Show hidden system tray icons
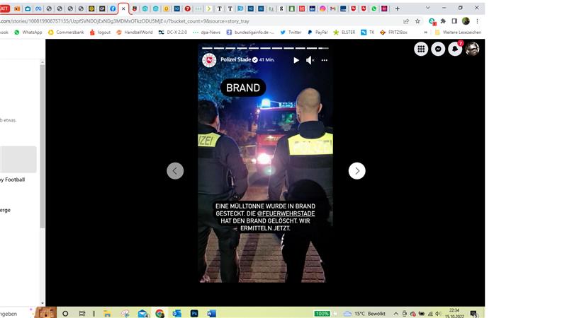Viewport: 567px width, 318px height. [x=395, y=314]
